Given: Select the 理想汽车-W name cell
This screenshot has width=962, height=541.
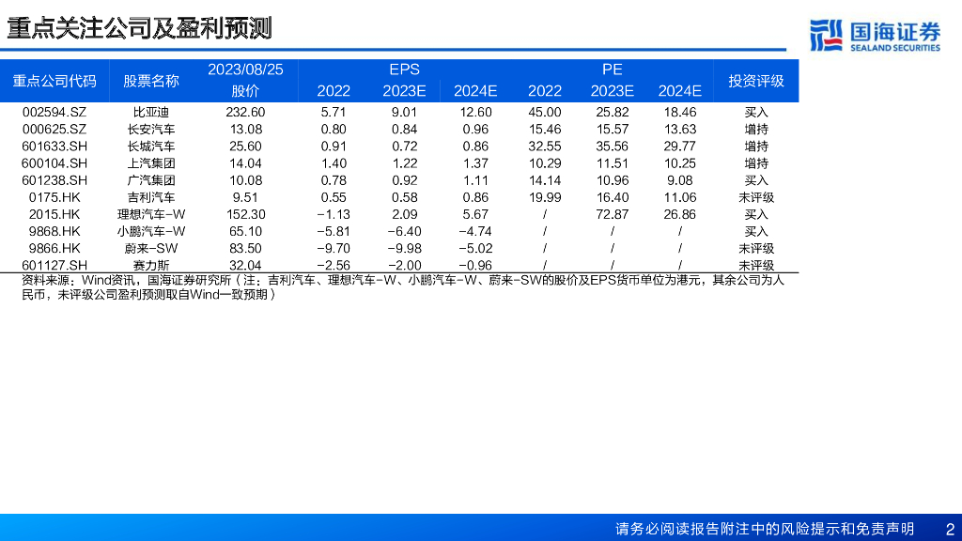Looking at the screenshot, I should tap(151, 215).
